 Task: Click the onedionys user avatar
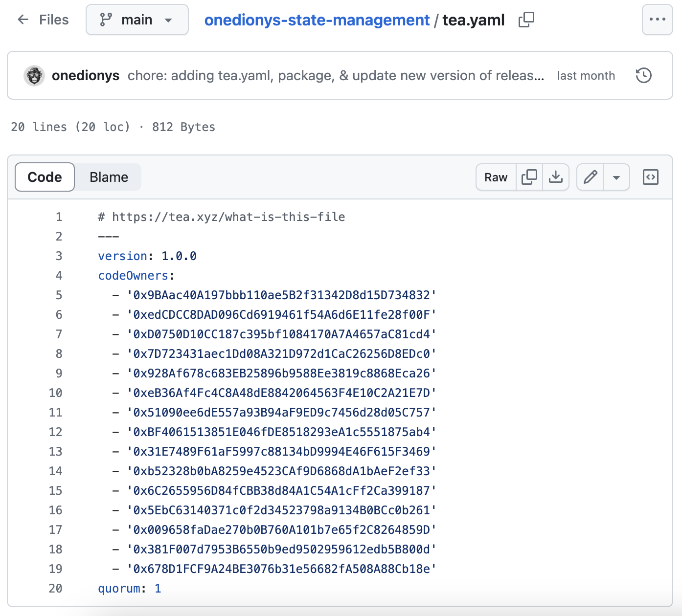[x=34, y=76]
